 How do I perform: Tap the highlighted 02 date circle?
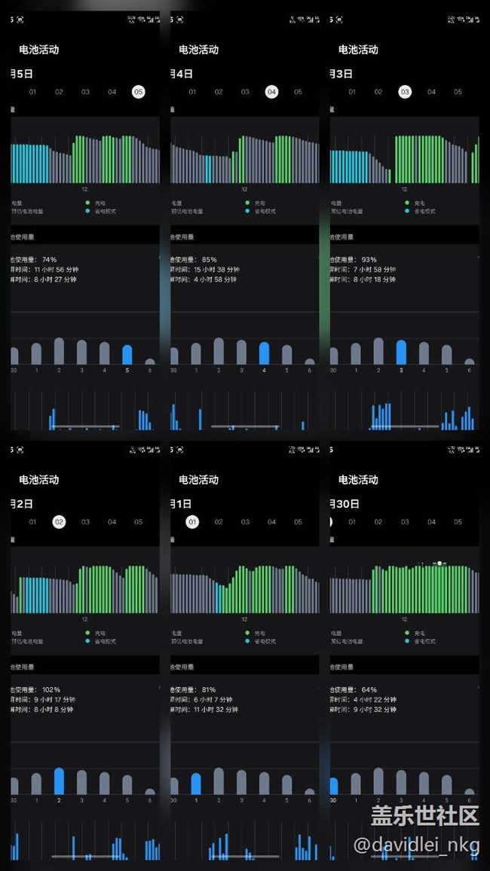coord(59,522)
